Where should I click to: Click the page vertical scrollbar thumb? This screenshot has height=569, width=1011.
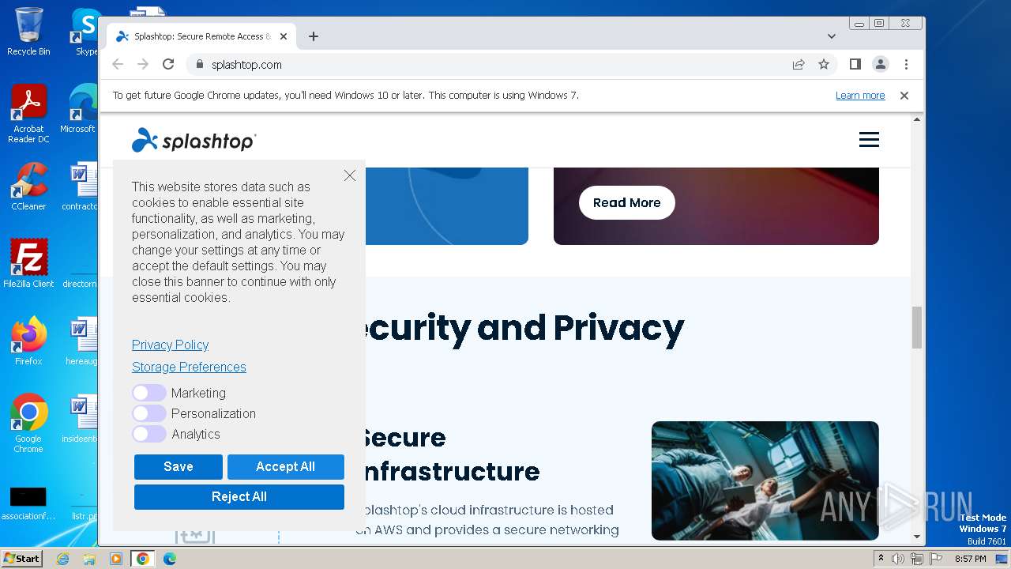(917, 327)
